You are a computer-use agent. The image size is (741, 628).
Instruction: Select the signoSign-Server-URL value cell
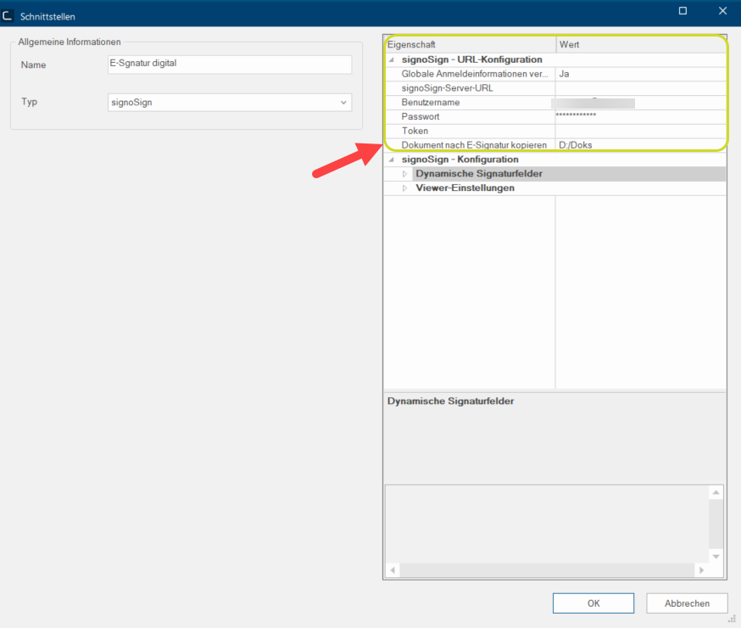click(x=639, y=88)
